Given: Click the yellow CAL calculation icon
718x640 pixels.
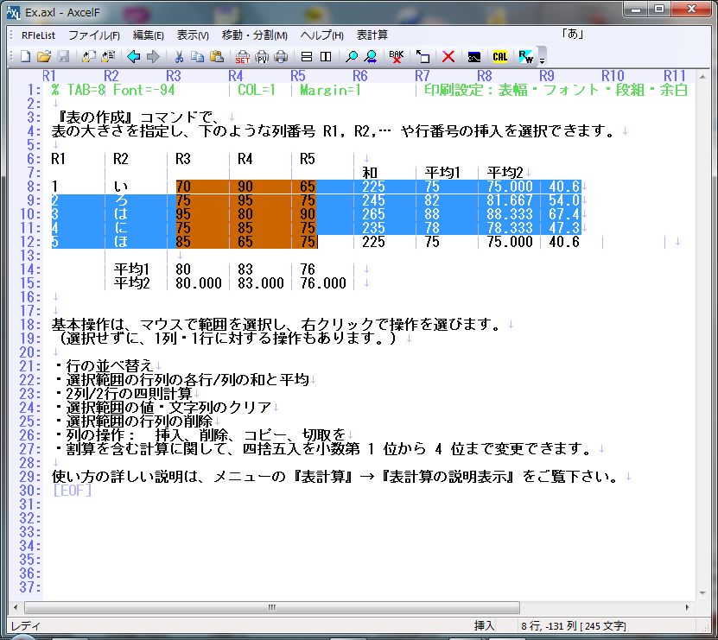Looking at the screenshot, I should [x=499, y=57].
